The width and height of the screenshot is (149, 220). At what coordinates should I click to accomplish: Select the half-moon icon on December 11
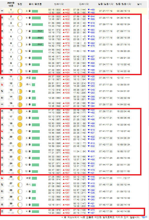pos(20,78)
